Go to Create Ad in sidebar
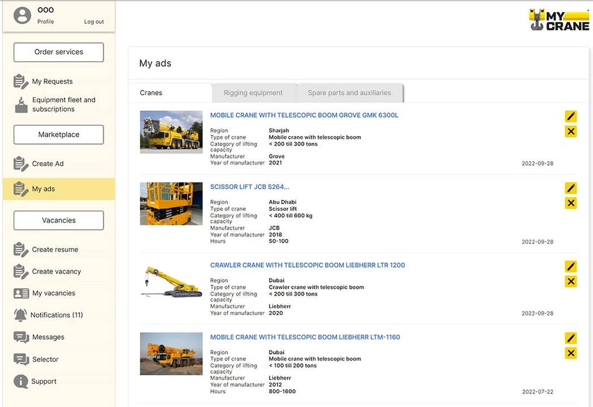This screenshot has height=407, width=593. [48, 163]
